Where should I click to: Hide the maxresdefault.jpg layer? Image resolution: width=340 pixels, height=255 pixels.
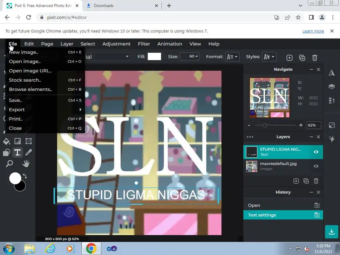(316, 166)
